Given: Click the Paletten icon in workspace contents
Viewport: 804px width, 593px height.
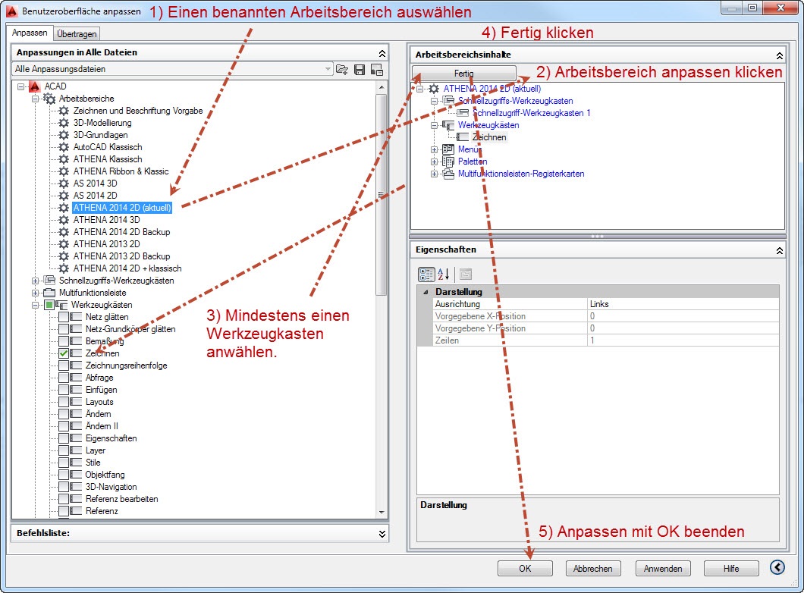Looking at the screenshot, I should (448, 162).
